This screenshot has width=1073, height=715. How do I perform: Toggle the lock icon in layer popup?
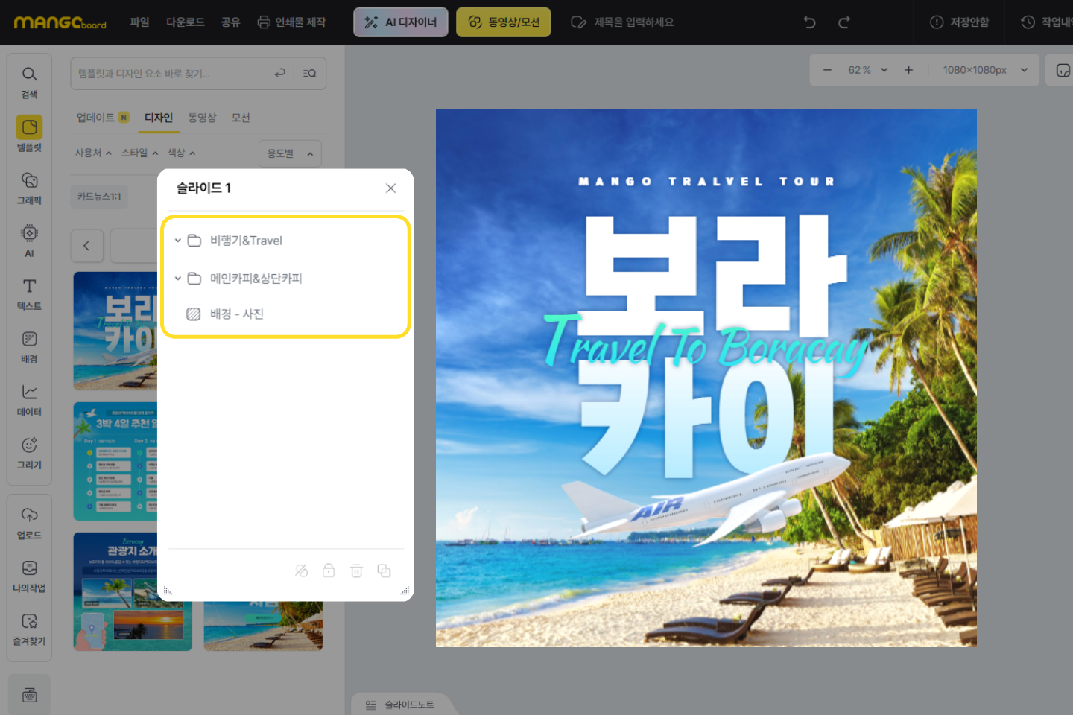(329, 571)
